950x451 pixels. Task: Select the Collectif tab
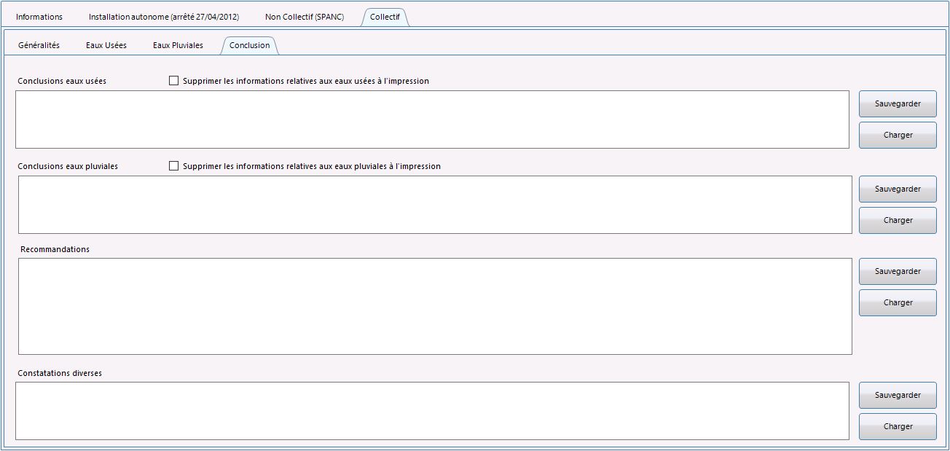point(385,17)
